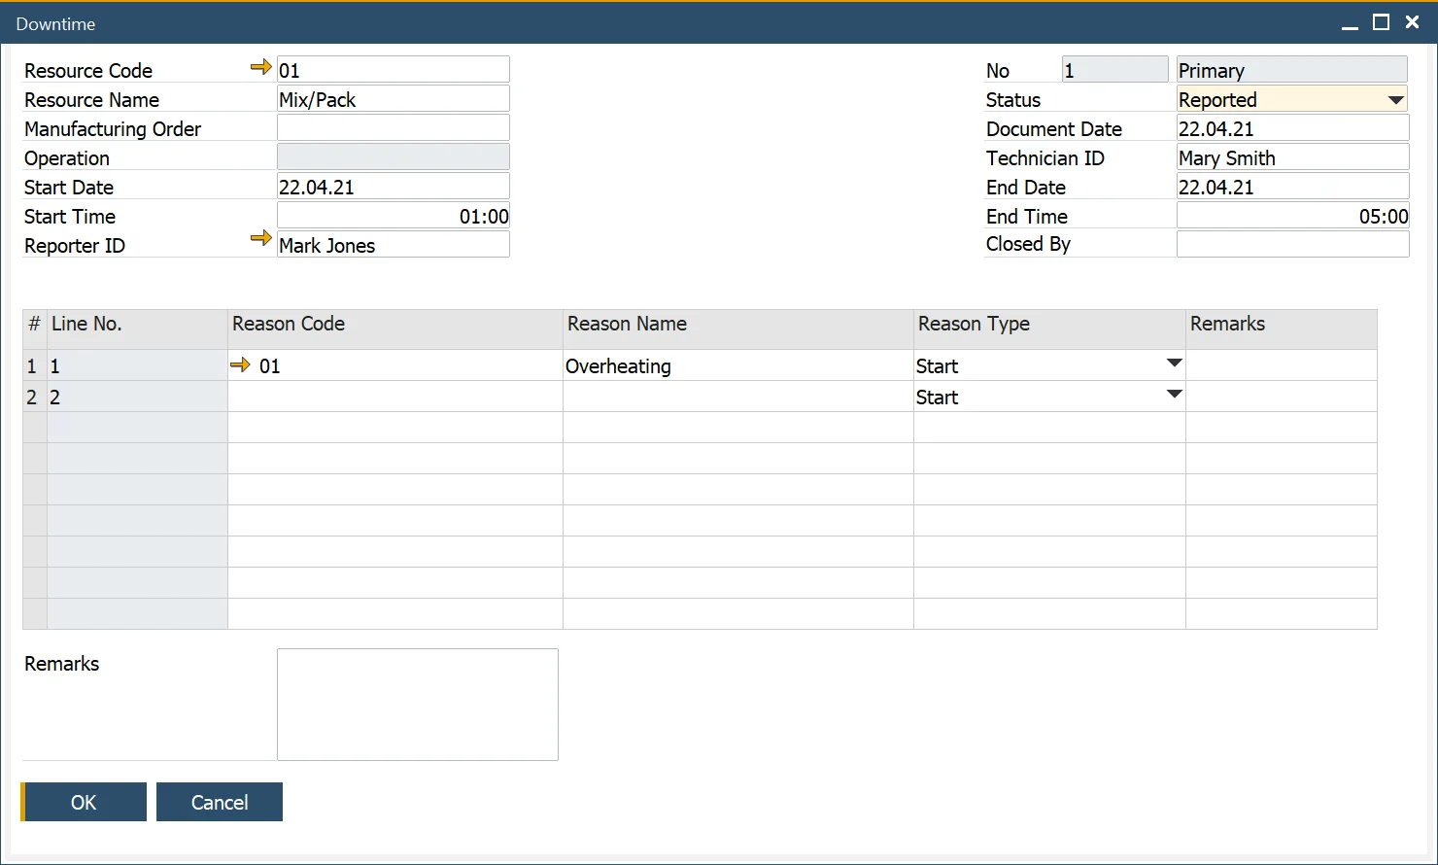The height and width of the screenshot is (865, 1438).
Task: Open the Reporter ID link arrow
Action: coord(260,238)
